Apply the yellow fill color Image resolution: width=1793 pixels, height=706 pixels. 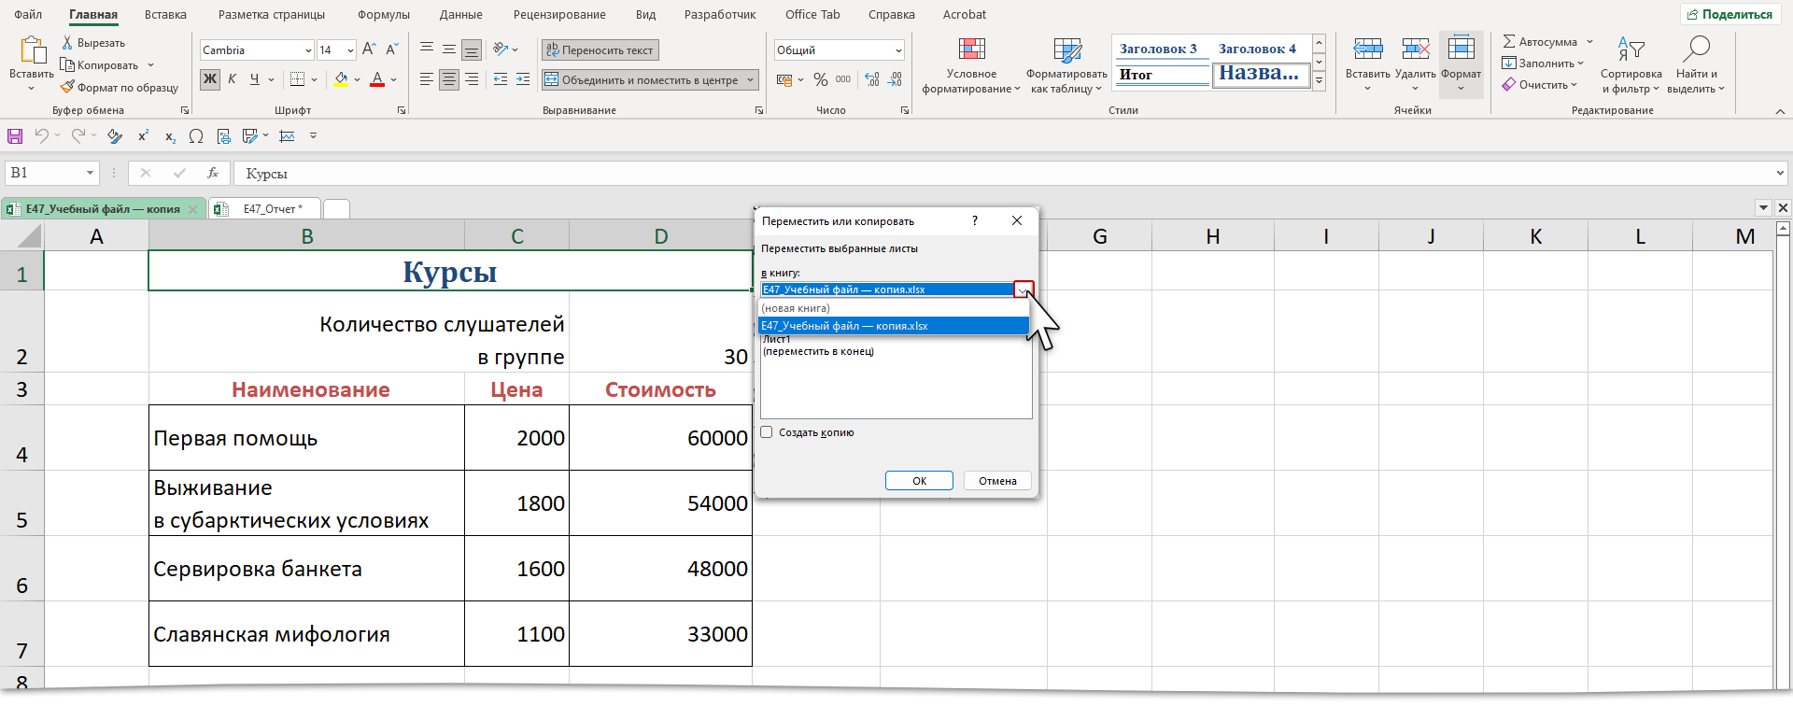tap(341, 79)
